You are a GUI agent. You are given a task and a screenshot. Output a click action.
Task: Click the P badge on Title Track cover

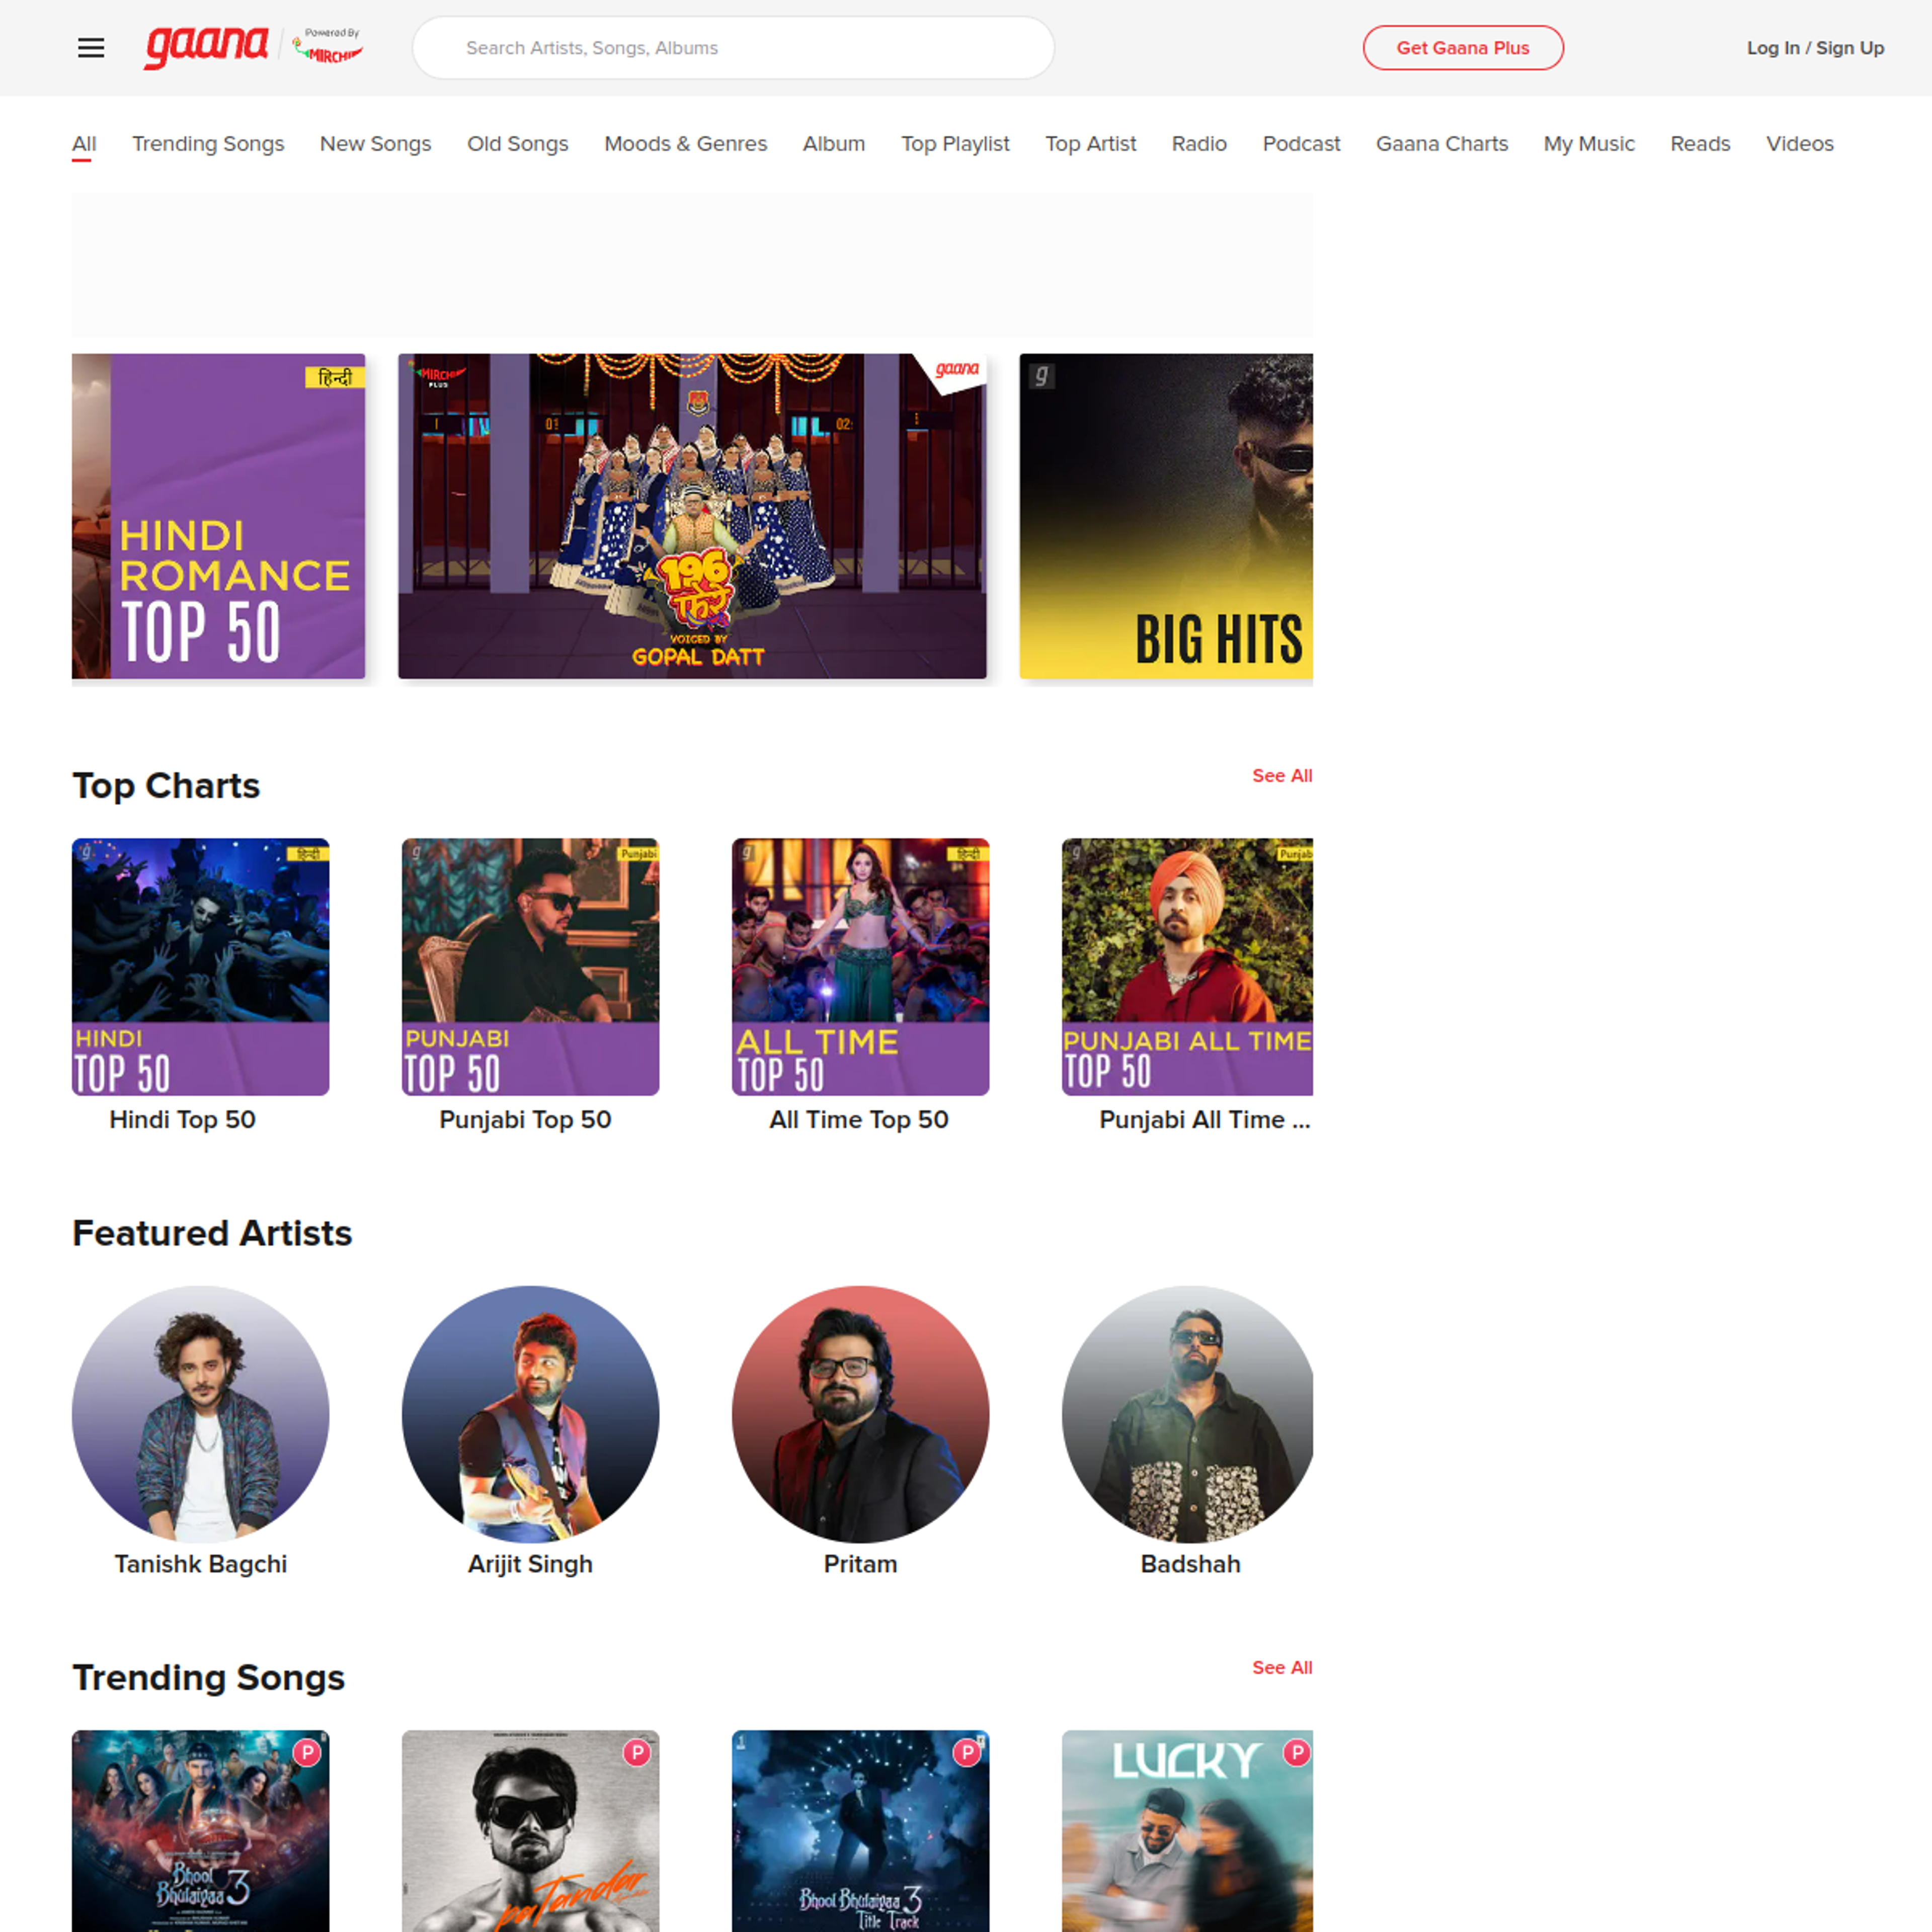[x=967, y=1752]
